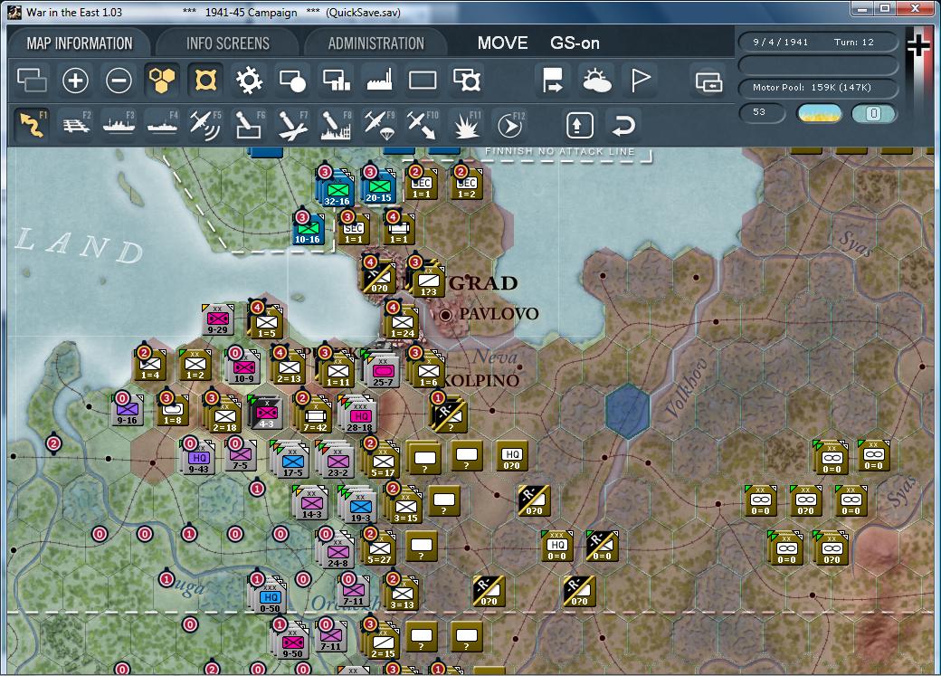Click the clear weather indicator swatch

[819, 114]
